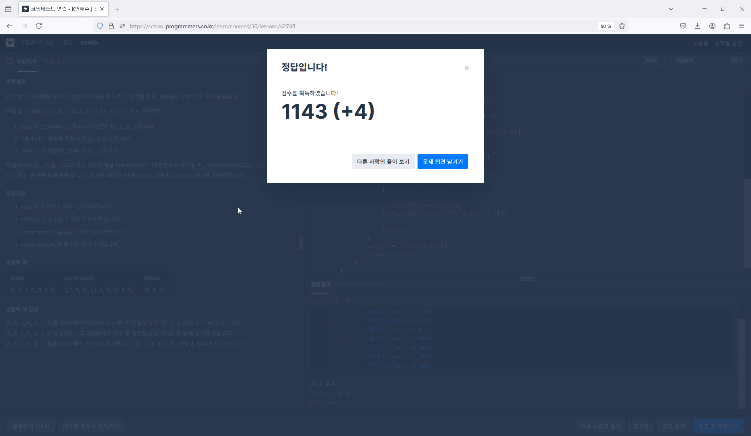Bookmark this page with the star icon
751x436 pixels.
coord(622,26)
